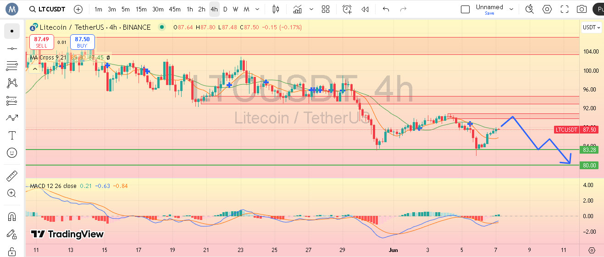Select the active 4h interval
The width and height of the screenshot is (604, 257).
click(214, 9)
